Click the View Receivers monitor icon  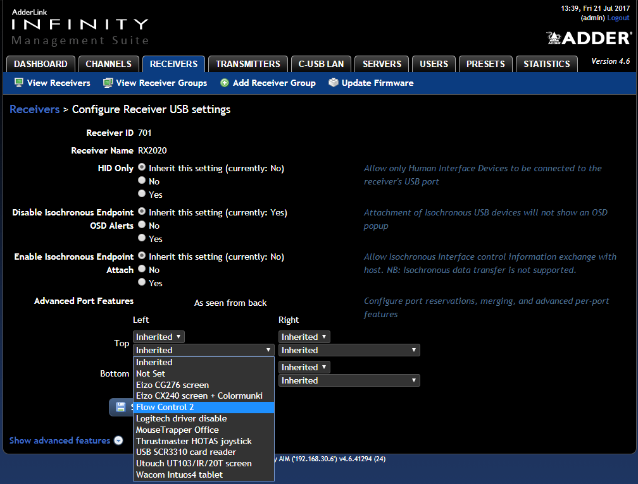(x=19, y=83)
